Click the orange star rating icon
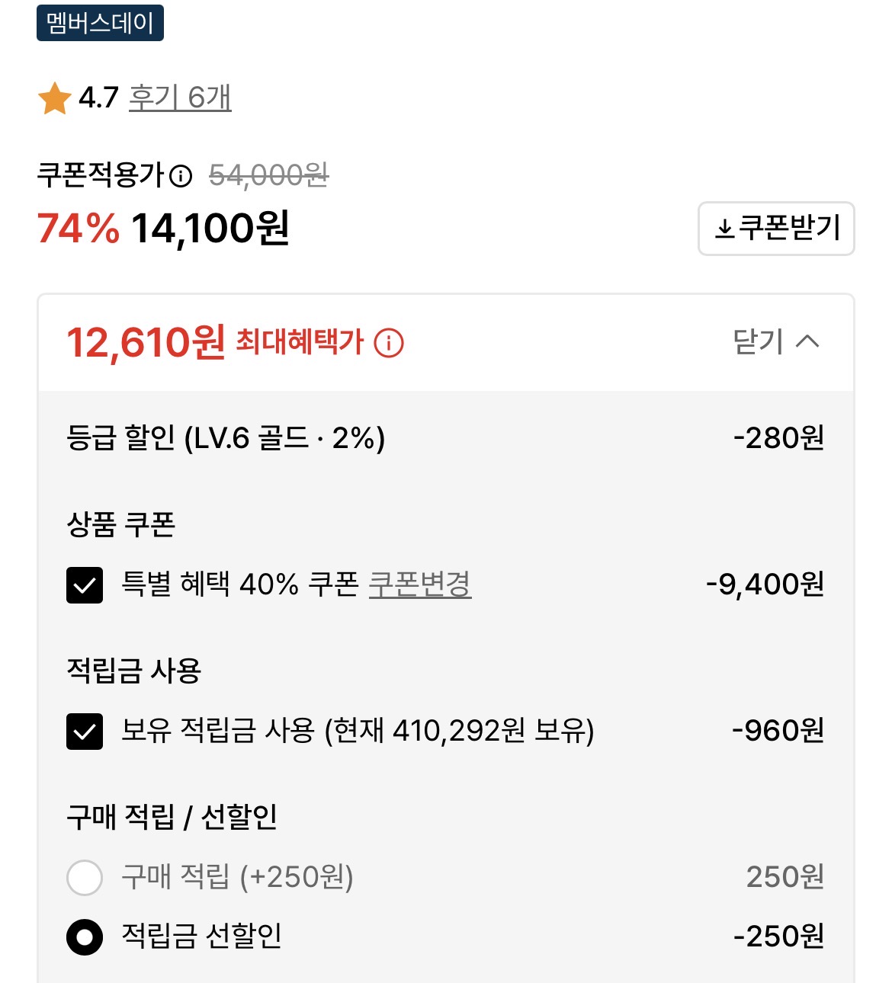The width and height of the screenshot is (892, 983). pyautogui.click(x=55, y=98)
